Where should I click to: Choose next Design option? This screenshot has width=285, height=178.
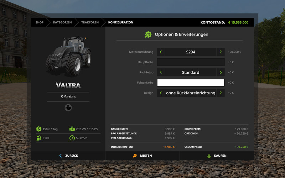pyautogui.click(x=221, y=93)
